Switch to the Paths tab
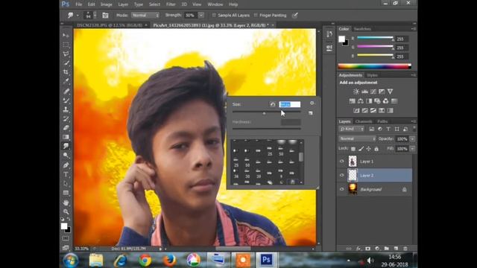477x268 pixels. coord(382,121)
